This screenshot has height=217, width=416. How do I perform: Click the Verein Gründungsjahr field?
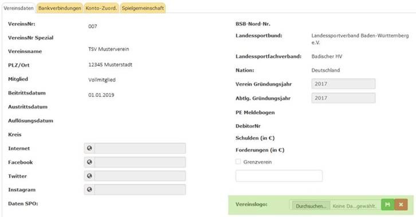point(343,84)
